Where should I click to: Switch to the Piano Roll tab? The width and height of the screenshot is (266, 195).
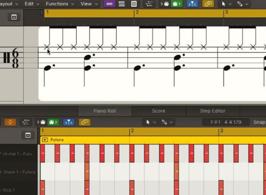[x=104, y=111]
